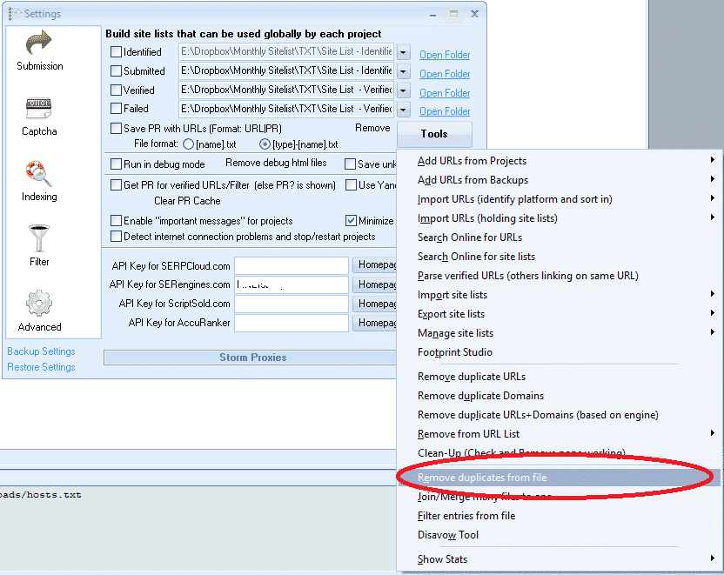Open Folder link for Submitted list
724x575 pixels.
[445, 74]
